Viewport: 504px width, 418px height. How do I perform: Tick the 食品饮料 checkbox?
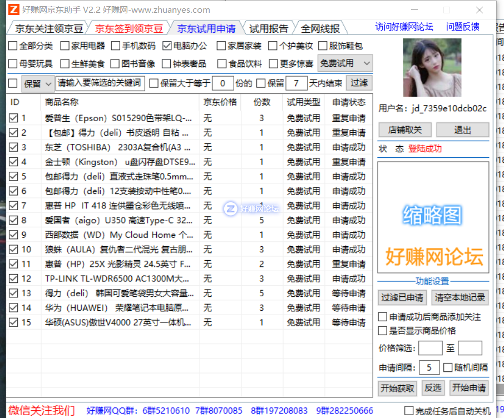coord(222,64)
